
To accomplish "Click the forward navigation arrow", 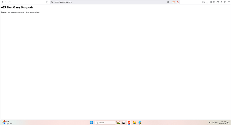I will 6,2.
